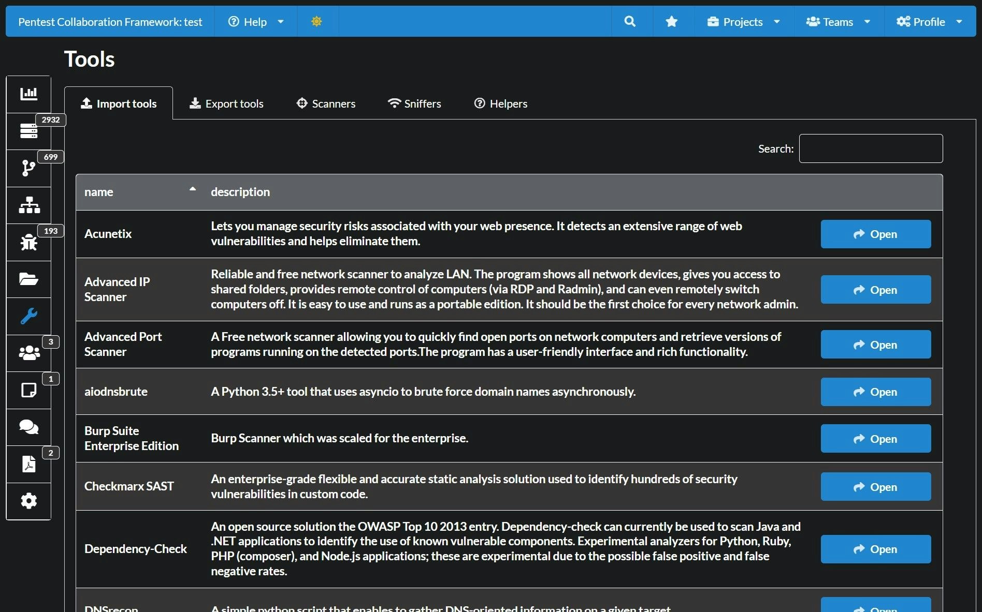Open the network sitemap icon in sidebar
Viewport: 982px width, 612px height.
(28, 205)
